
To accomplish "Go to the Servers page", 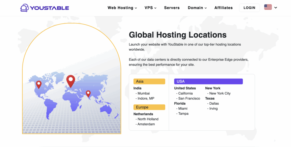I will [172, 8].
